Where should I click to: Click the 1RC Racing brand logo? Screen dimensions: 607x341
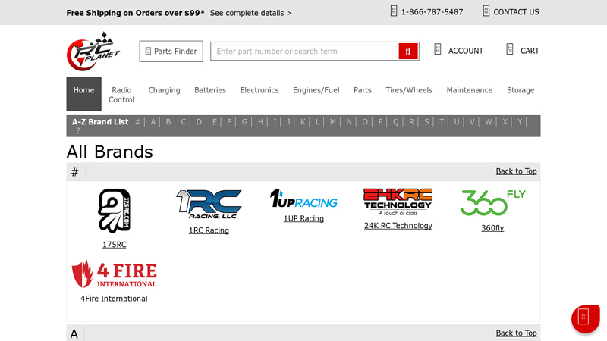[x=209, y=204]
